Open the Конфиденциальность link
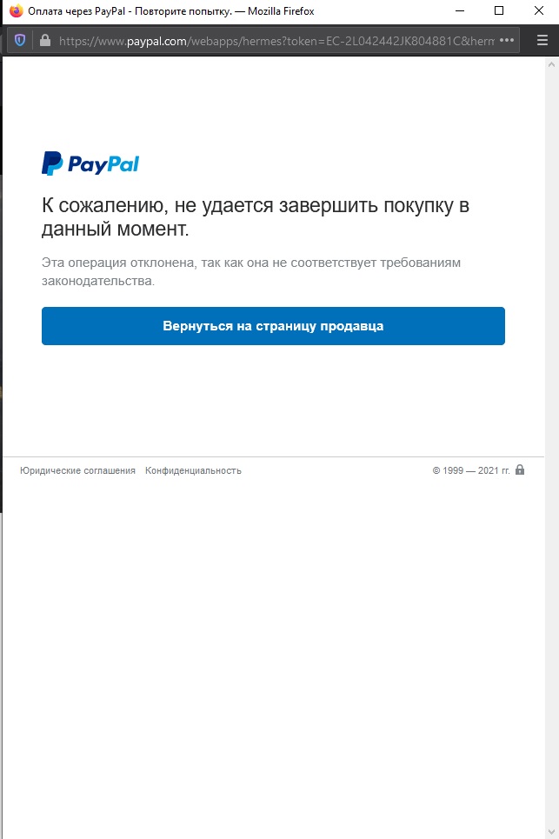This screenshot has width=559, height=839. (x=193, y=471)
